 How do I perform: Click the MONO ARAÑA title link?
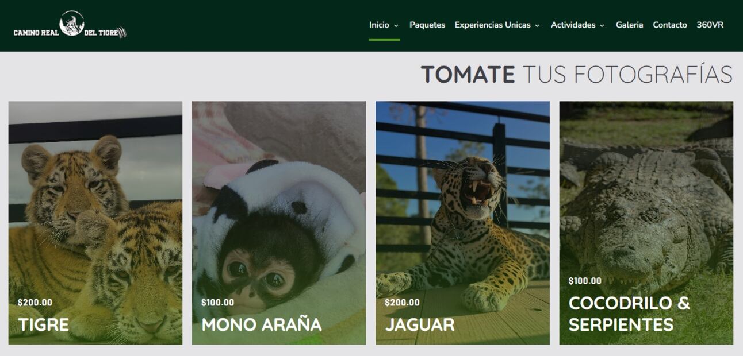tap(262, 324)
